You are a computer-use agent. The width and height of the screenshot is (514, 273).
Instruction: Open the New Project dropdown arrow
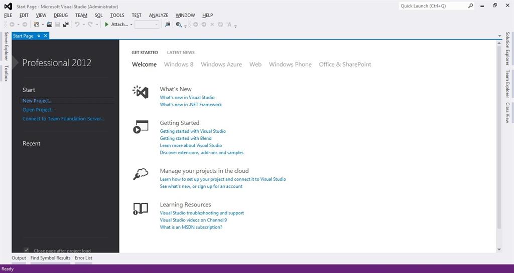click(43, 25)
